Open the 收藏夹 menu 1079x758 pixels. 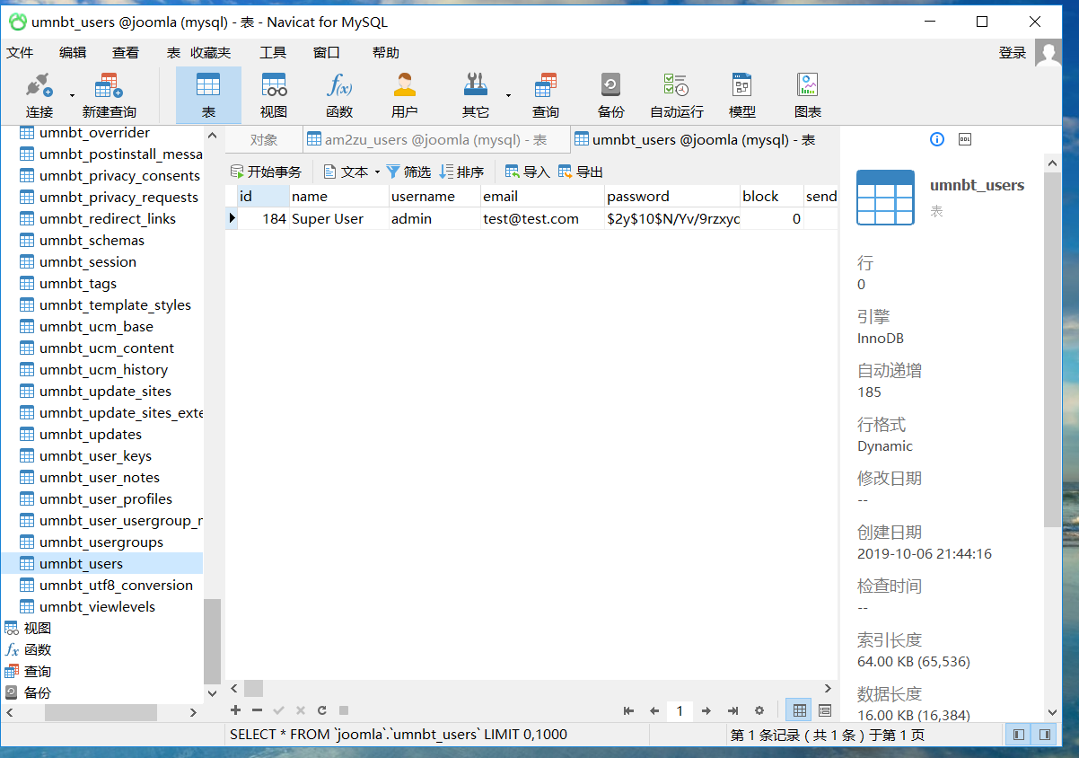[210, 53]
